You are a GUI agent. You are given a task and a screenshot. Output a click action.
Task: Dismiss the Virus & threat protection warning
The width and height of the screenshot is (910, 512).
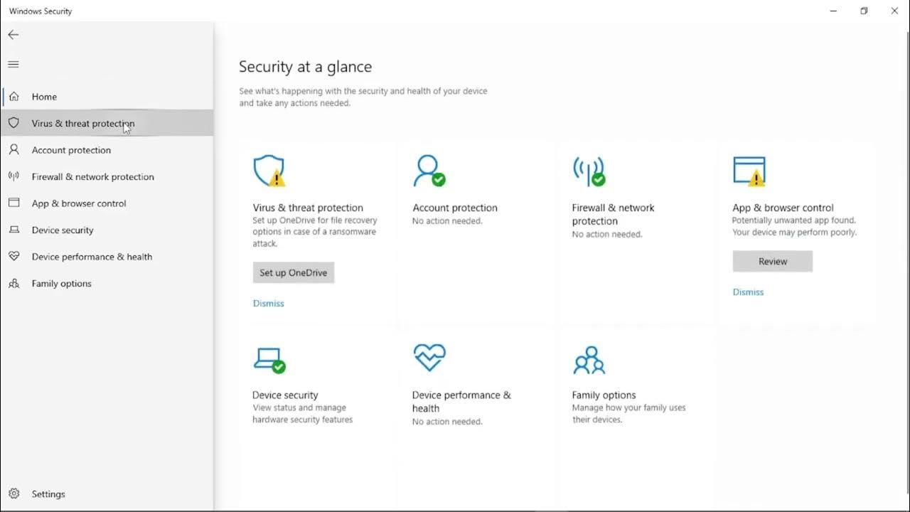tap(268, 304)
